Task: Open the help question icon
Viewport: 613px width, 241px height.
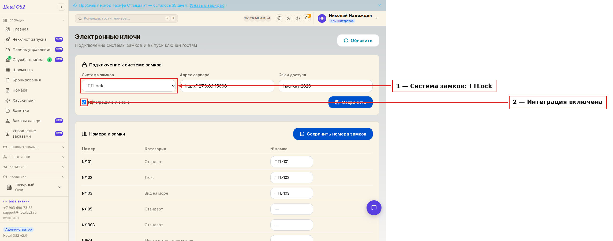Action: point(298,18)
